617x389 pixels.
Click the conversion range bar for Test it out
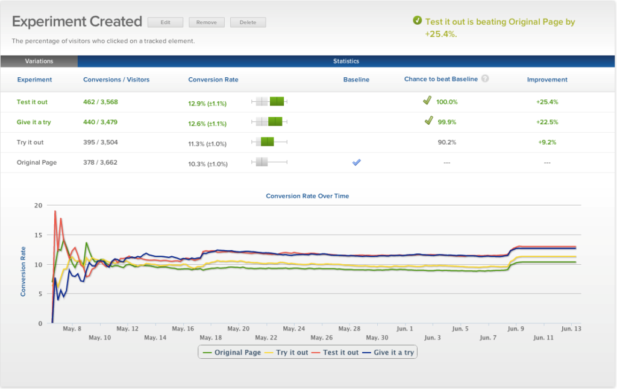coord(269,102)
